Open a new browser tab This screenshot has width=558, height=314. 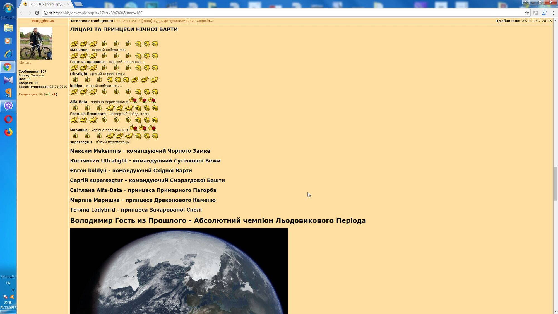click(x=79, y=4)
